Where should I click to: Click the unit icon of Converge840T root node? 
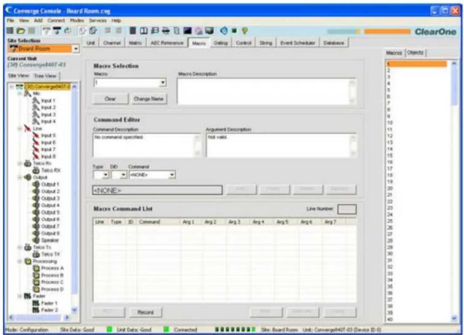point(19,87)
